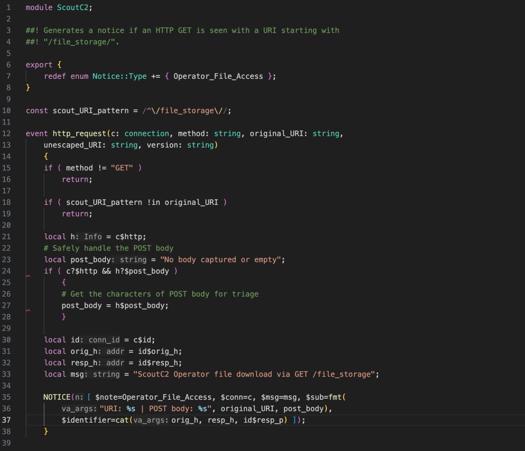Click the '"/file_storage/".' comment on line 4
Image resolution: width=525 pixels, height=451 pixels.
point(82,42)
